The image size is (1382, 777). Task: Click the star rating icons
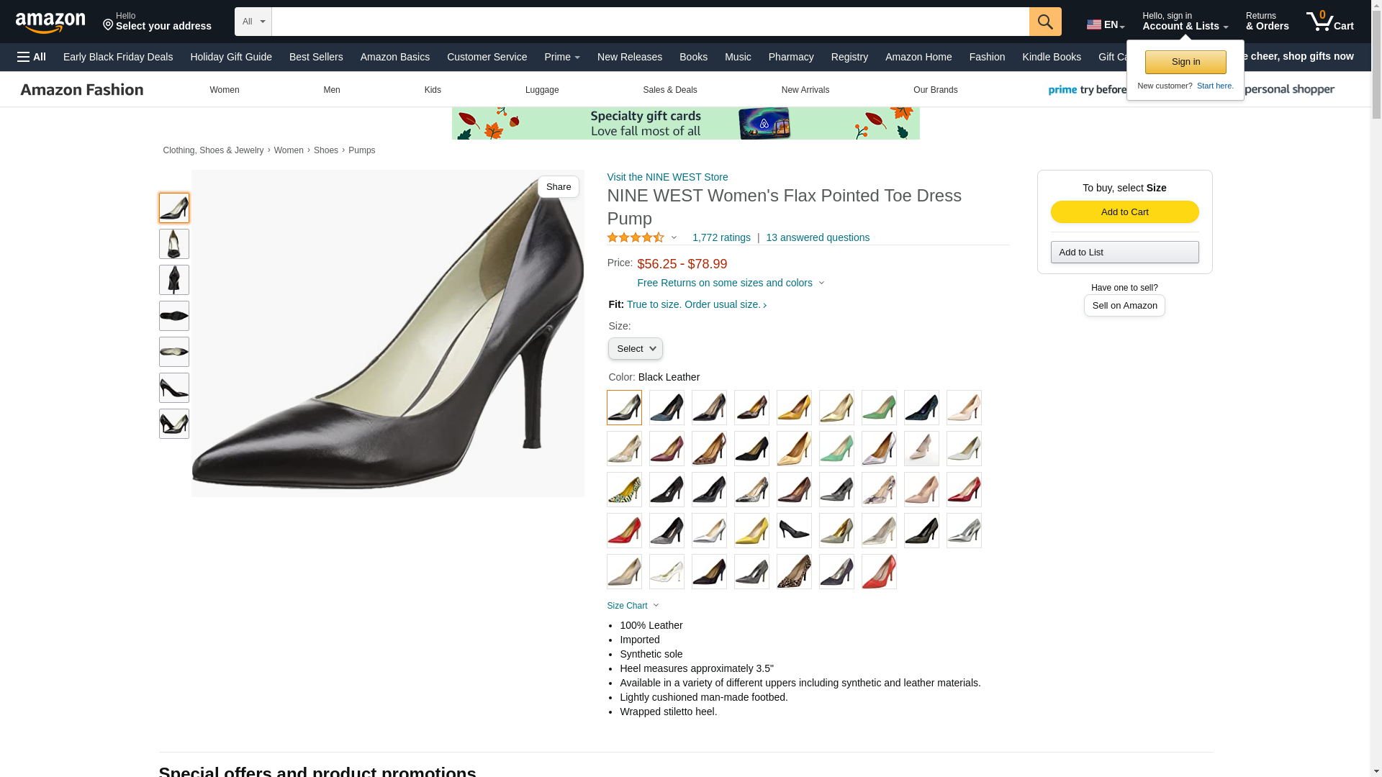636,237
